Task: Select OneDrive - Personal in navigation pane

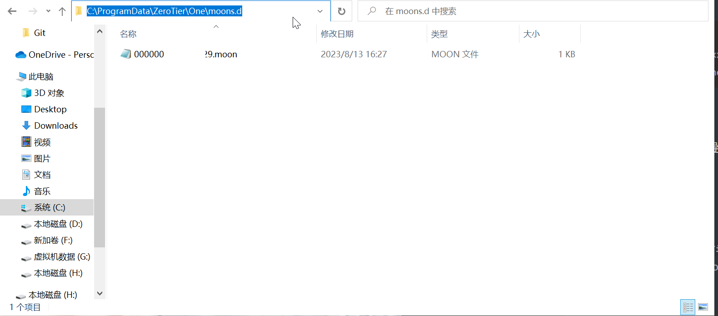Action: pos(55,55)
